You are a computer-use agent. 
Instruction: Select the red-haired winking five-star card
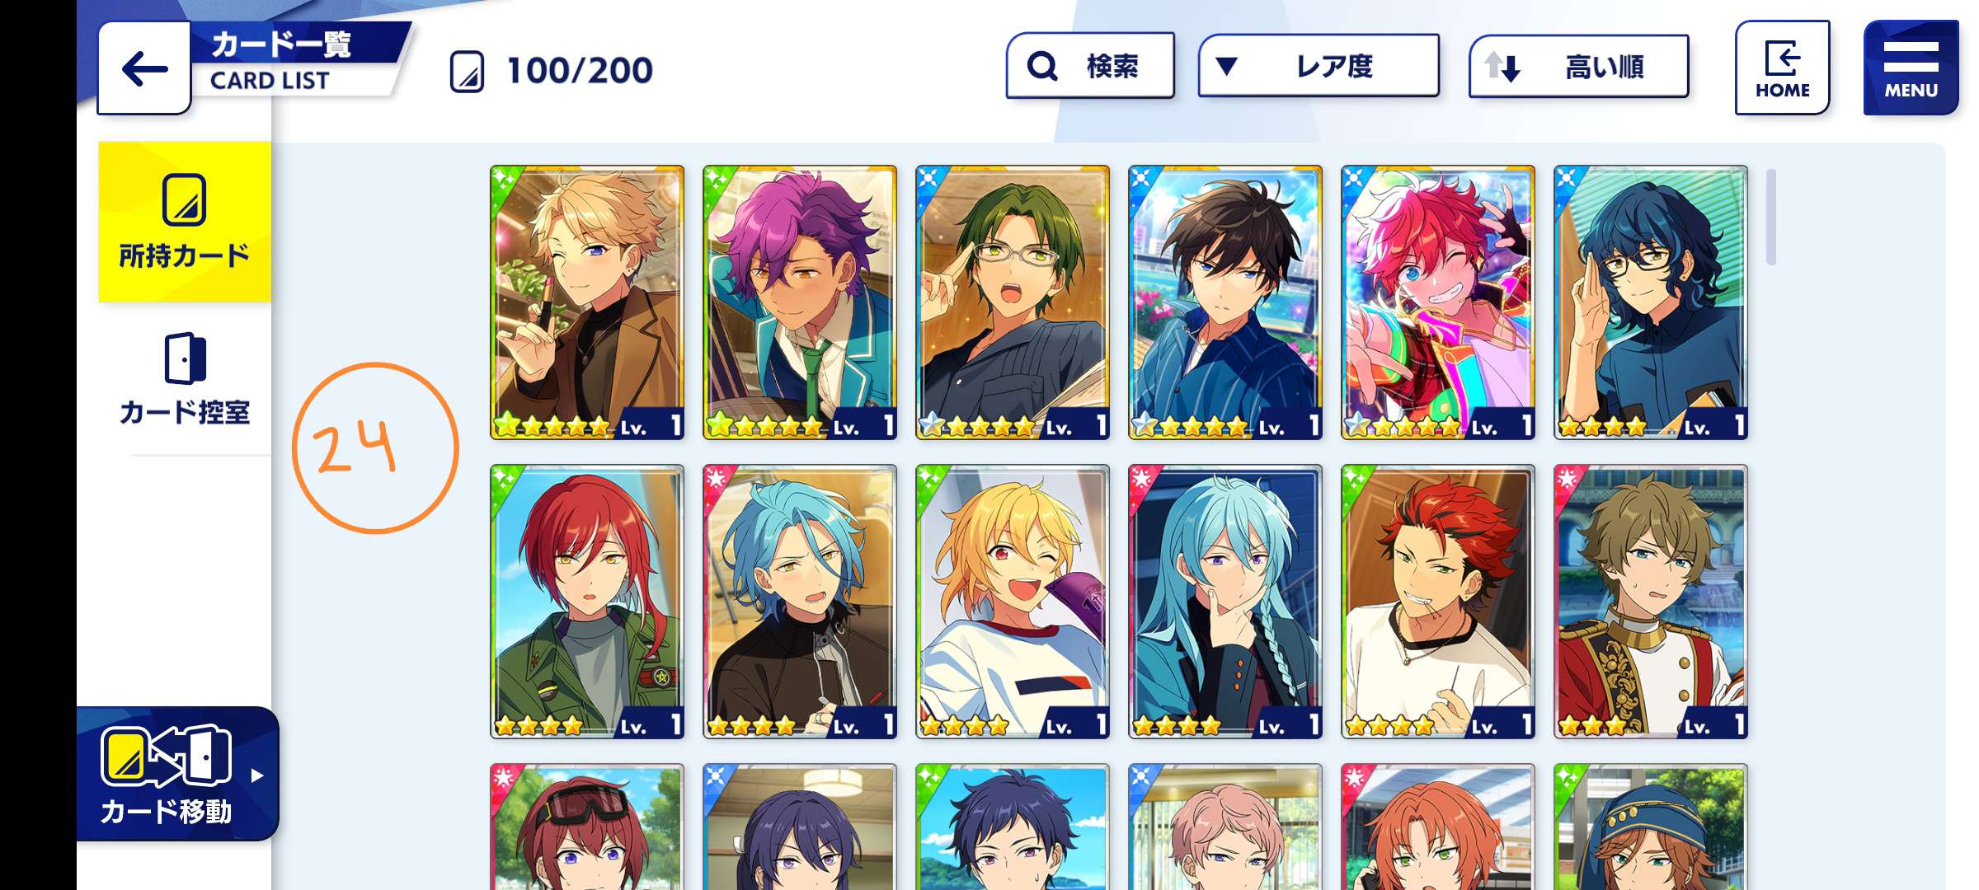coord(1438,302)
